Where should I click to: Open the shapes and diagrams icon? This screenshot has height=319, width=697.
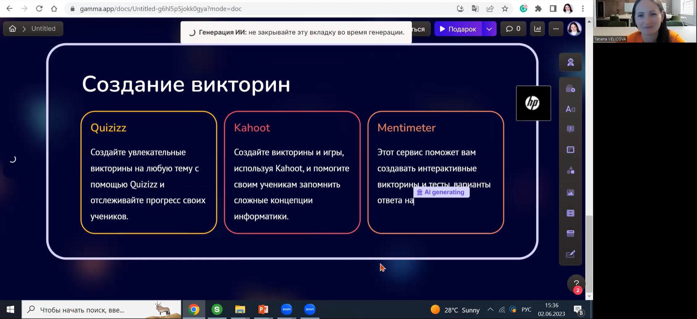pyautogui.click(x=570, y=171)
